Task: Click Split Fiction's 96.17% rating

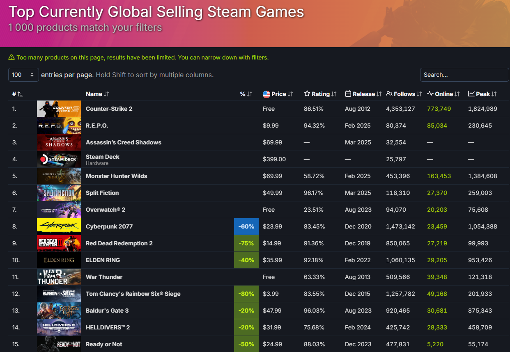Action: click(314, 193)
